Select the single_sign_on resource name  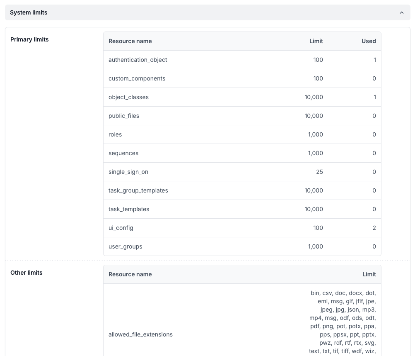click(x=128, y=172)
